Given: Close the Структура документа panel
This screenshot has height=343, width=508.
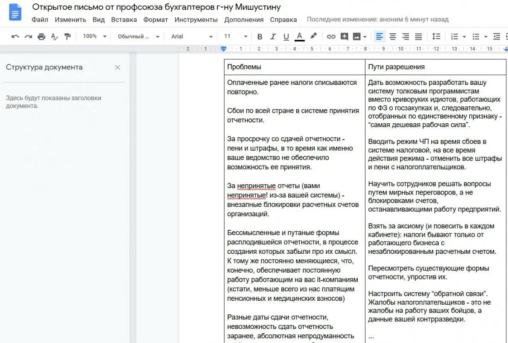Looking at the screenshot, I should (117, 67).
